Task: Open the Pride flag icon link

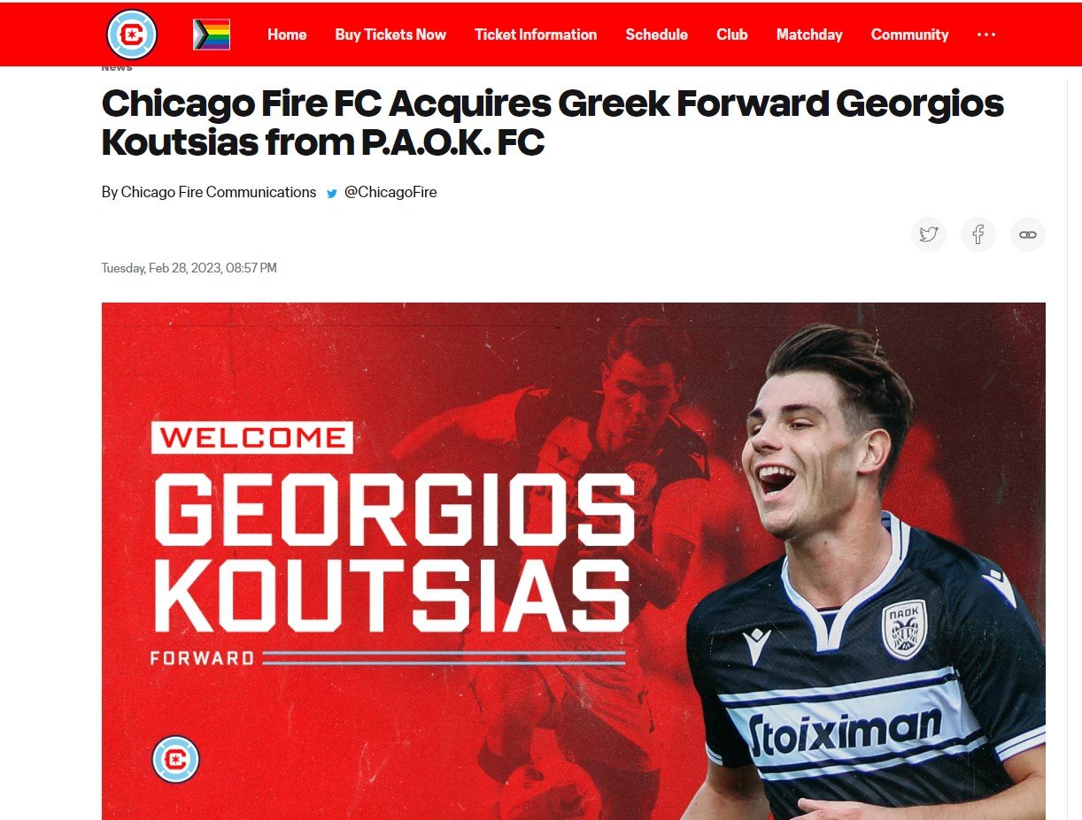Action: [x=212, y=34]
